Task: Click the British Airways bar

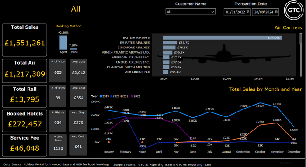Action: click(x=223, y=38)
